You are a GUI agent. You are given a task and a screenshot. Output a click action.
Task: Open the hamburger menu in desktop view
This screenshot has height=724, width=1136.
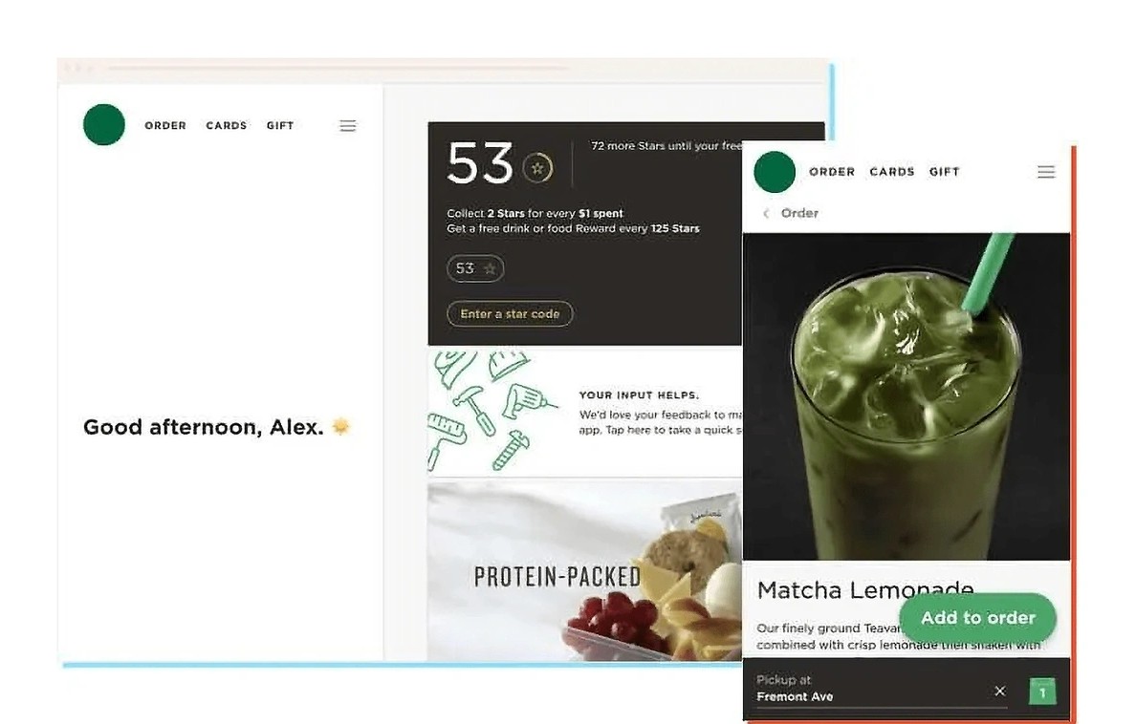tap(348, 126)
